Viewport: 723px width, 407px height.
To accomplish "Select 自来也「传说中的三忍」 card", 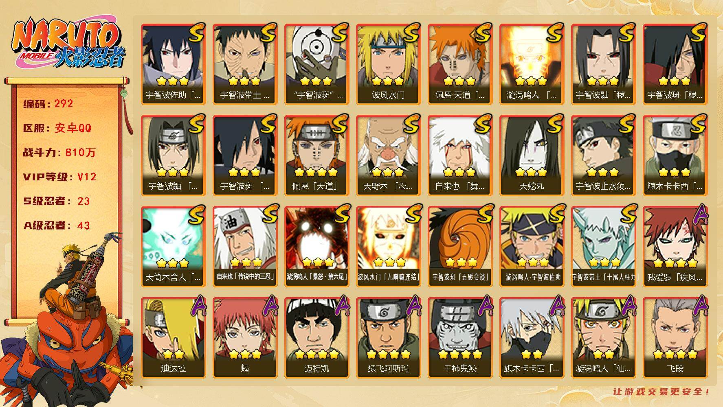I will (245, 247).
